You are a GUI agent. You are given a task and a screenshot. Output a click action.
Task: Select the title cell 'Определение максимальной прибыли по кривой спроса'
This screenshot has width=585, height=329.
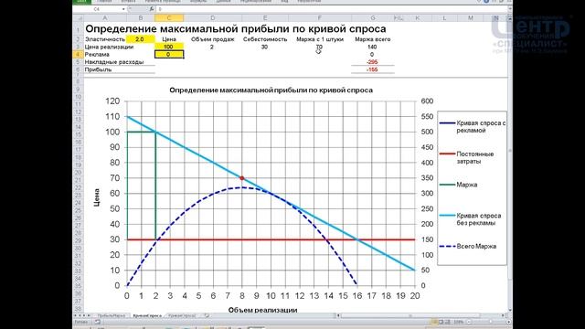[236, 28]
